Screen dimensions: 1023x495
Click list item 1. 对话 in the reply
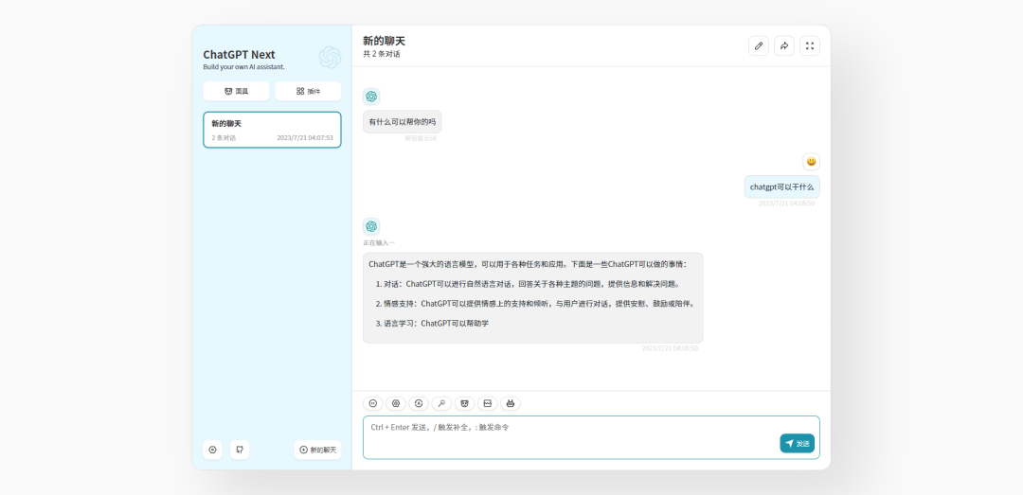(x=529, y=284)
